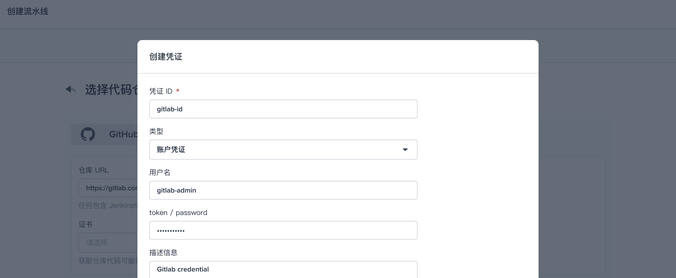Click the 描述信息 field with Gitlab credential
676x278 pixels.
283,269
